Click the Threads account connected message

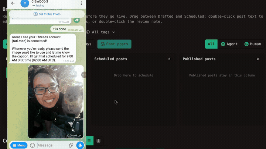pos(43,49)
